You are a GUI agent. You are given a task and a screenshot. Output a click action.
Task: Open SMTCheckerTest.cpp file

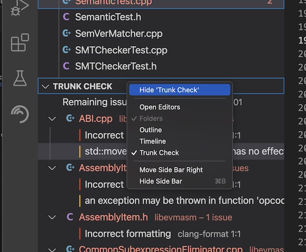tap(121, 50)
